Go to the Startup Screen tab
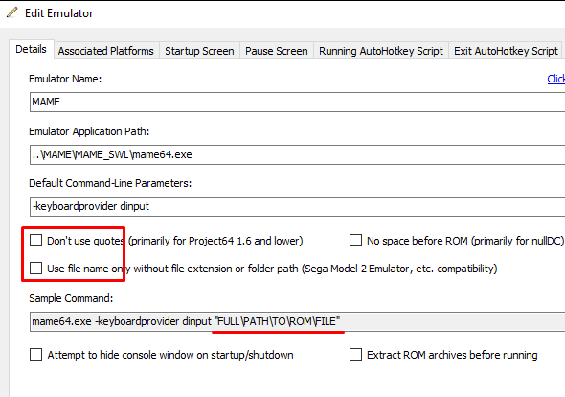Screen dimensions: 565x397 click(199, 51)
